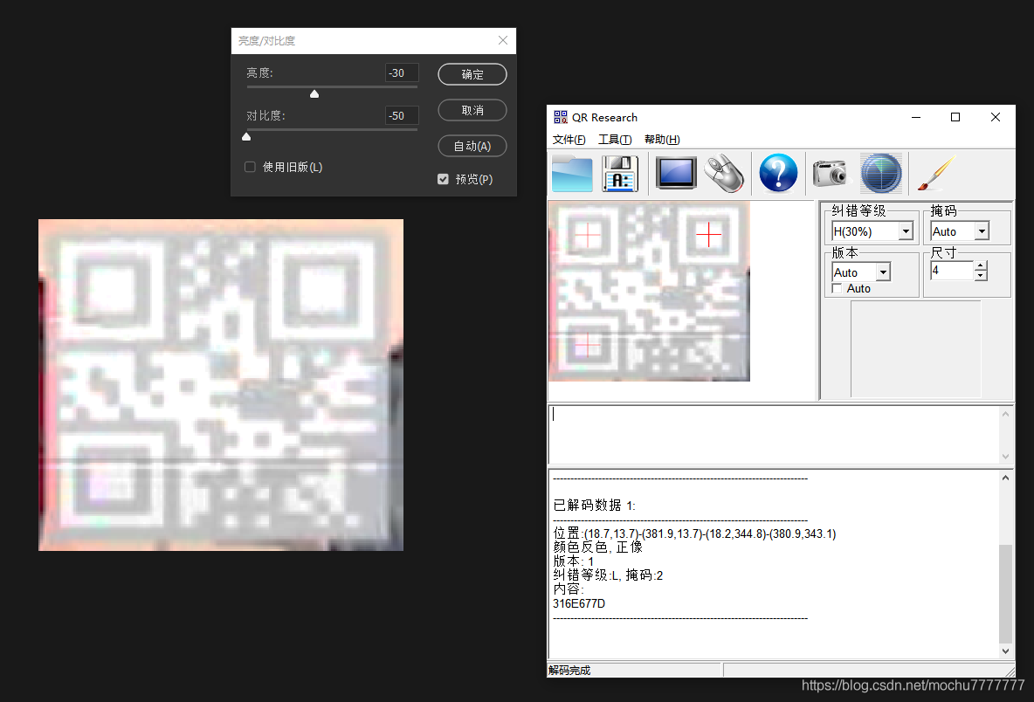Maximize the QR Research window
The height and width of the screenshot is (702, 1034).
pyautogui.click(x=955, y=117)
